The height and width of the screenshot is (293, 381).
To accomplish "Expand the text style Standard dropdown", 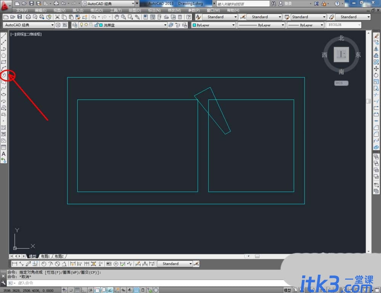I will pyautogui.click(x=235, y=17).
